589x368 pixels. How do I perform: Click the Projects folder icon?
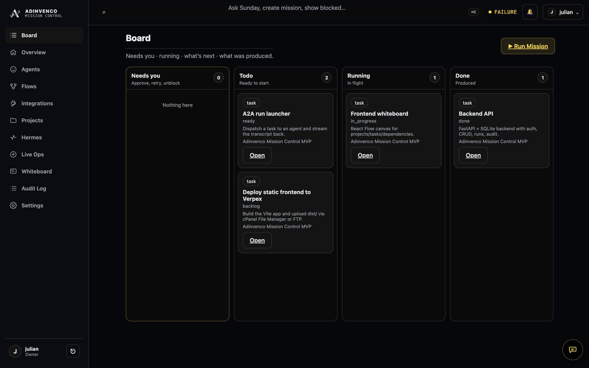click(x=13, y=120)
